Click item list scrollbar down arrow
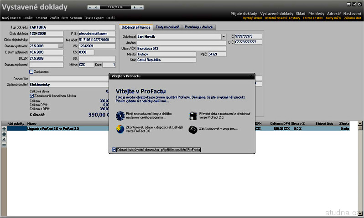364x218 pixels. [360, 213]
